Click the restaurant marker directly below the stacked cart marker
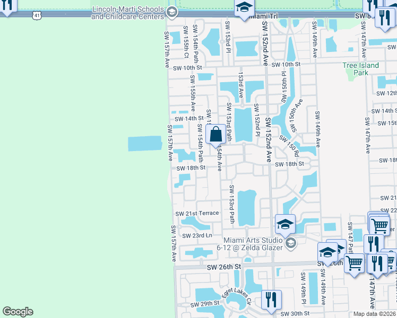 [x=374, y=244]
